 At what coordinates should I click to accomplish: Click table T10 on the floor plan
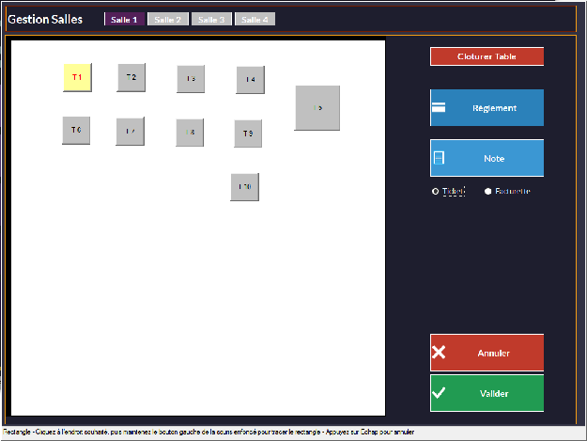click(245, 187)
